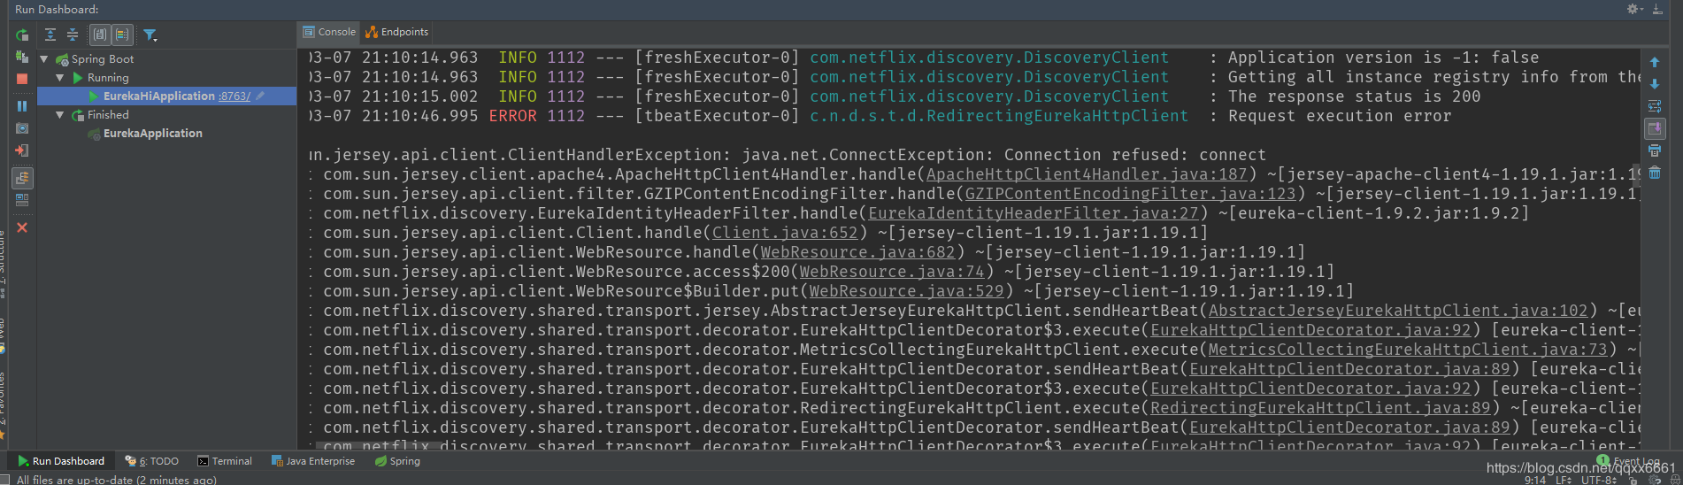Click the Exit application icon

[22, 150]
